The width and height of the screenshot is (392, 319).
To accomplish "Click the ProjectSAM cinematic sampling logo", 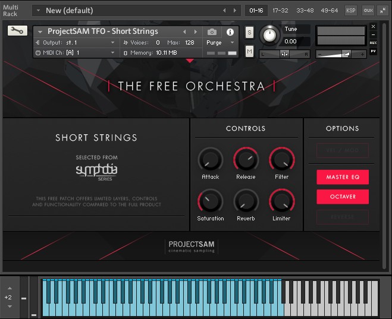I will (x=192, y=247).
